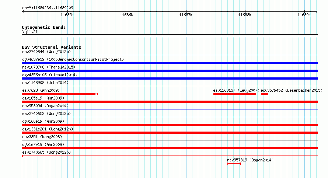Viewport: 328px width, 178px height.
Task: Click the right arrow end of the ruler
Action: (317, 11)
